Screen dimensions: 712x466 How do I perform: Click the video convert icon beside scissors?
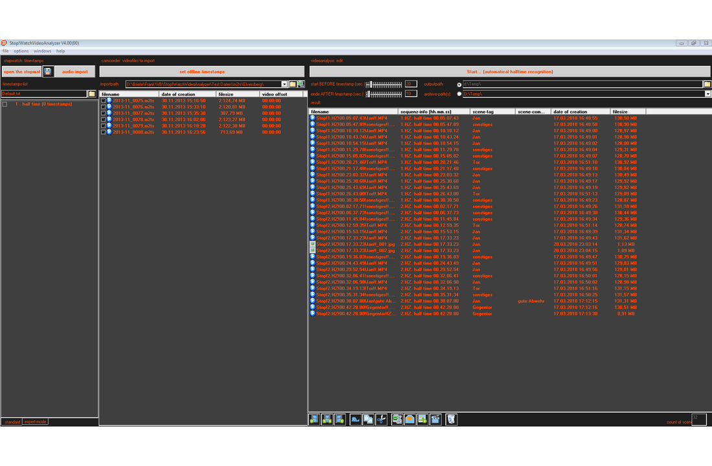pos(397,419)
